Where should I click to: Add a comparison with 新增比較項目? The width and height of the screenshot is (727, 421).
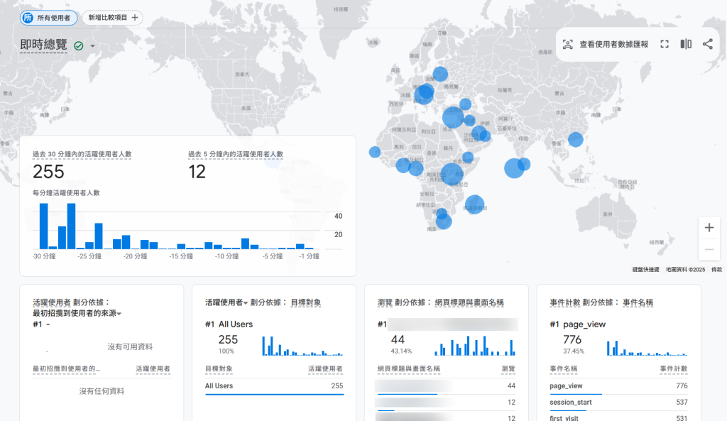tap(113, 18)
